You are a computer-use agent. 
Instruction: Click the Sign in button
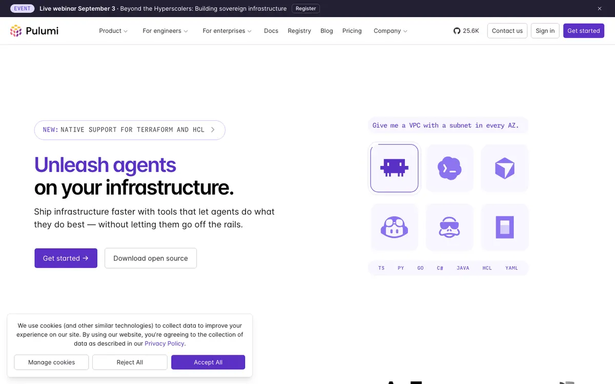coord(545,31)
